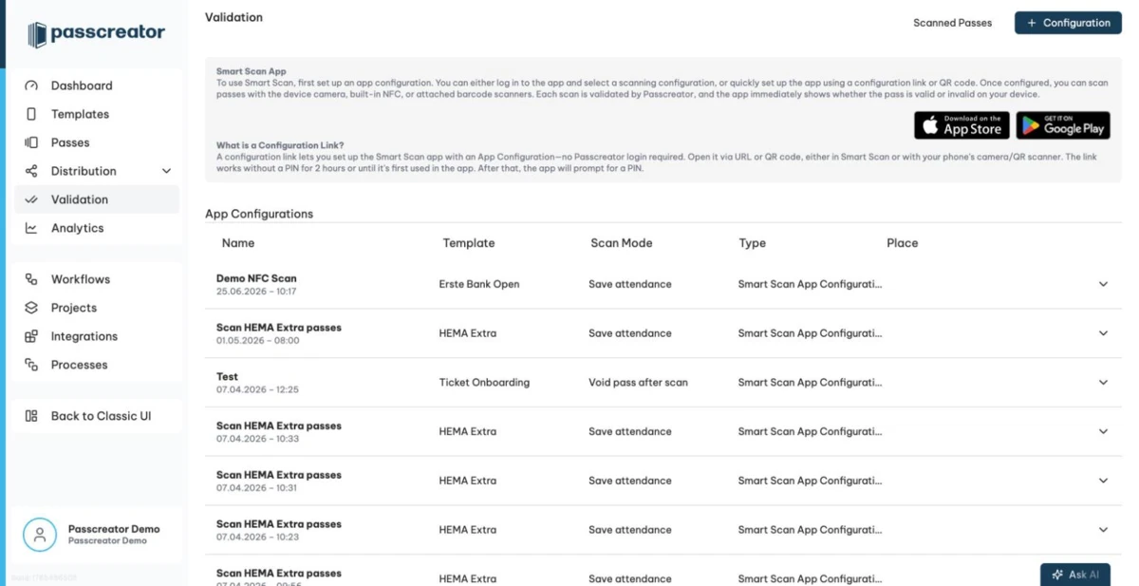The image size is (1139, 586).
Task: Click the Configuration button
Action: (1068, 23)
